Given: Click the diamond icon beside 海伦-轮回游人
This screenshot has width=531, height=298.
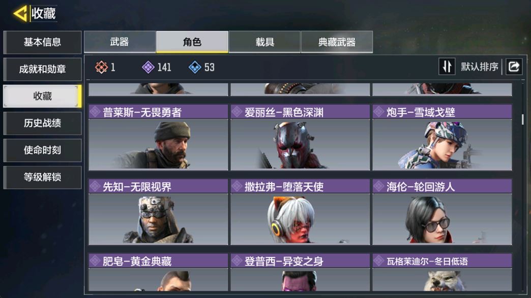Looking at the screenshot, I should click(x=379, y=186).
